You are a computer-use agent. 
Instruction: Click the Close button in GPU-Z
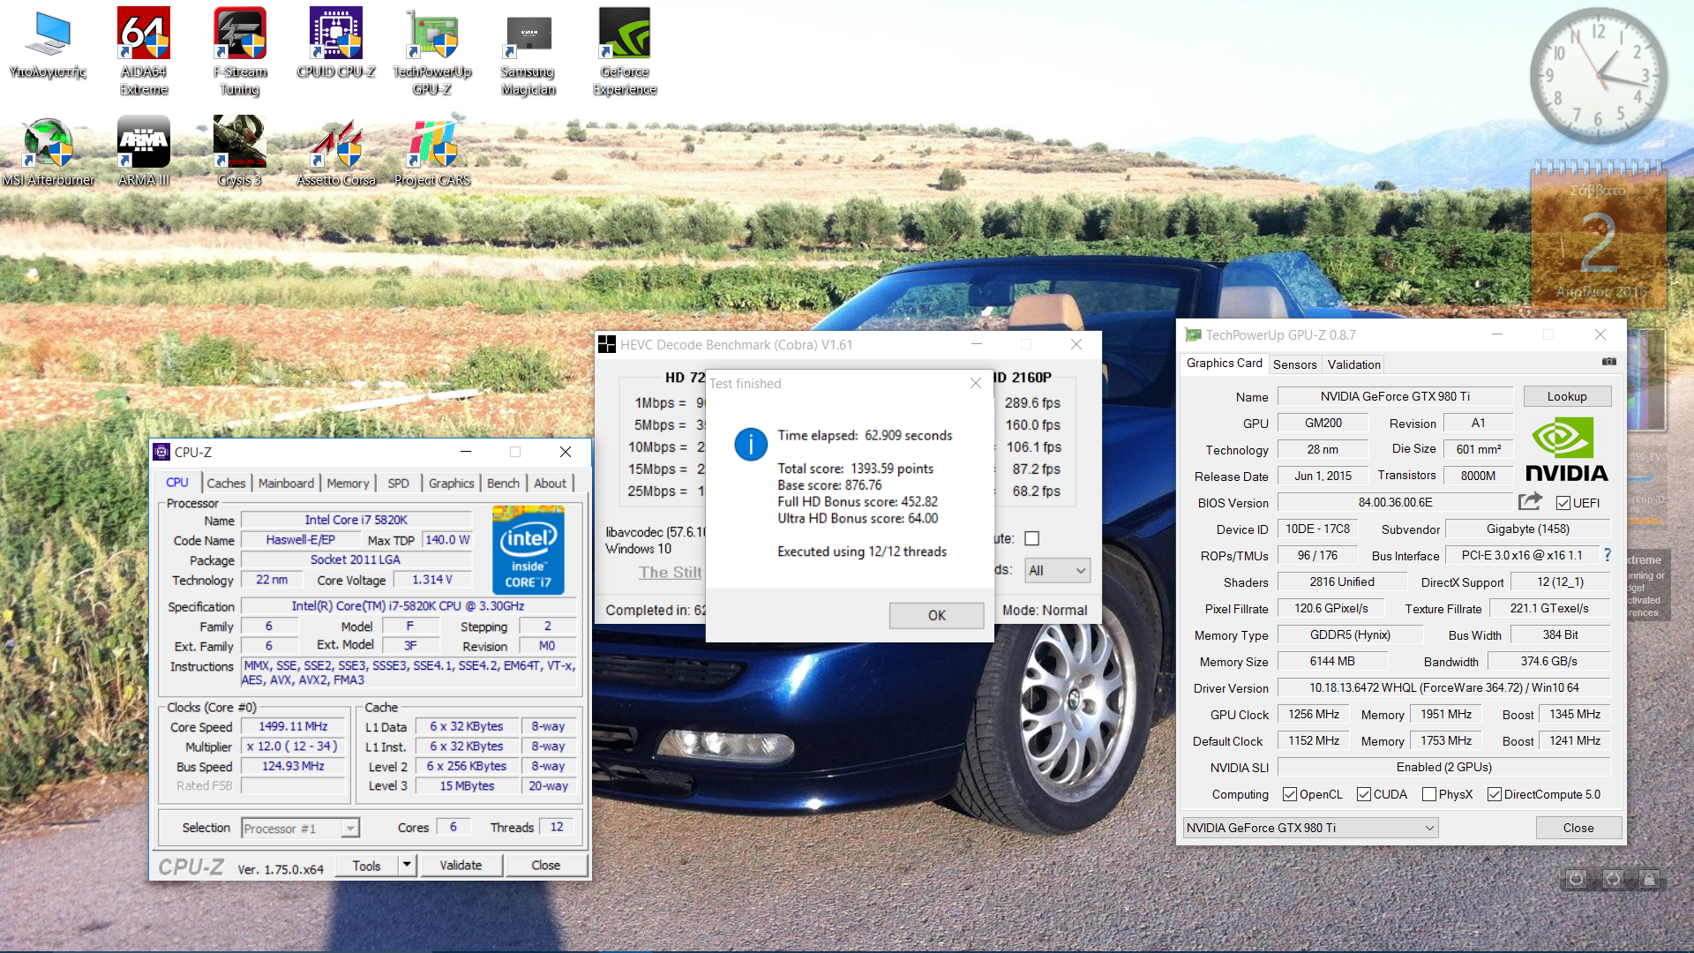1578,828
